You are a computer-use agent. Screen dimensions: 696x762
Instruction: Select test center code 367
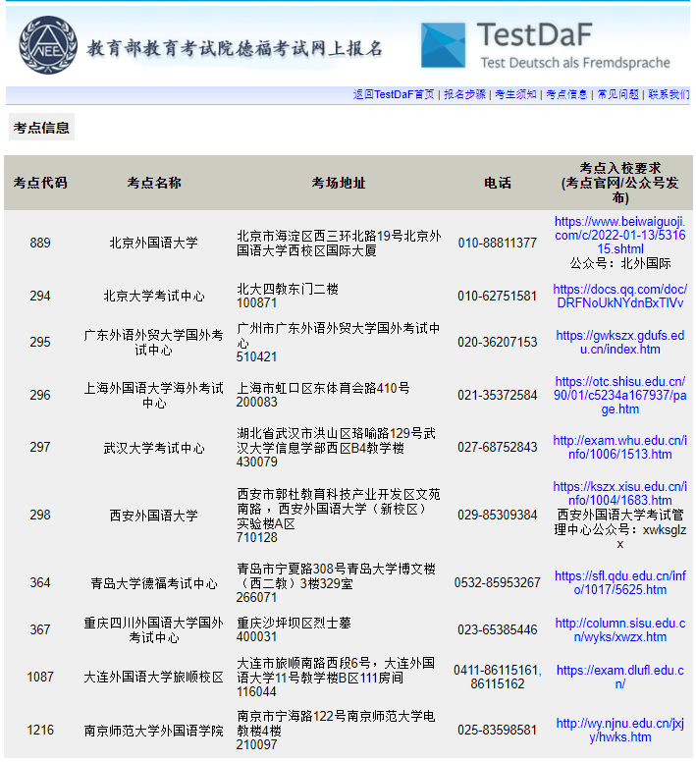40,629
